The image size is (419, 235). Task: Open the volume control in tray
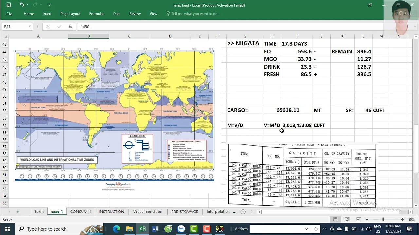[x=368, y=229]
